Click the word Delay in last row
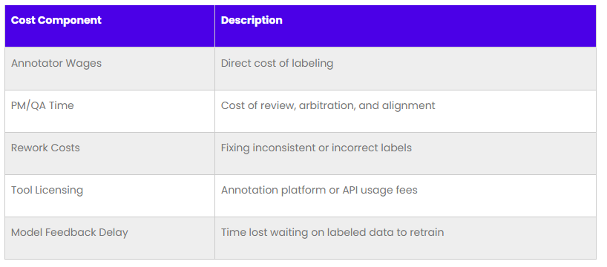This screenshot has height=267, width=607. (114, 233)
